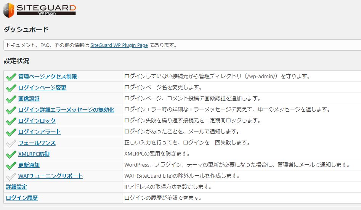Click description mentioning /wp-admin/ directory protection
This screenshot has width=361, height=210.
pyautogui.click(x=218, y=76)
